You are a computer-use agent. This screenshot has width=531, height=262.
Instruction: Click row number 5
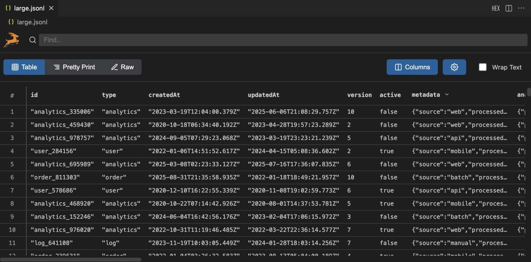[x=12, y=164]
